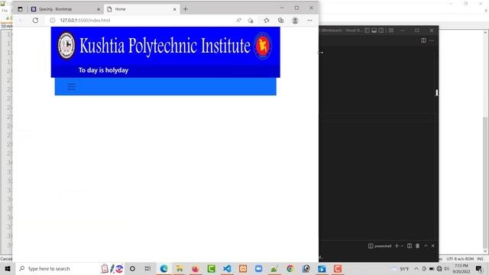Close the VS Code terminal panel
This screenshot has width=489, height=275.
click(433, 246)
